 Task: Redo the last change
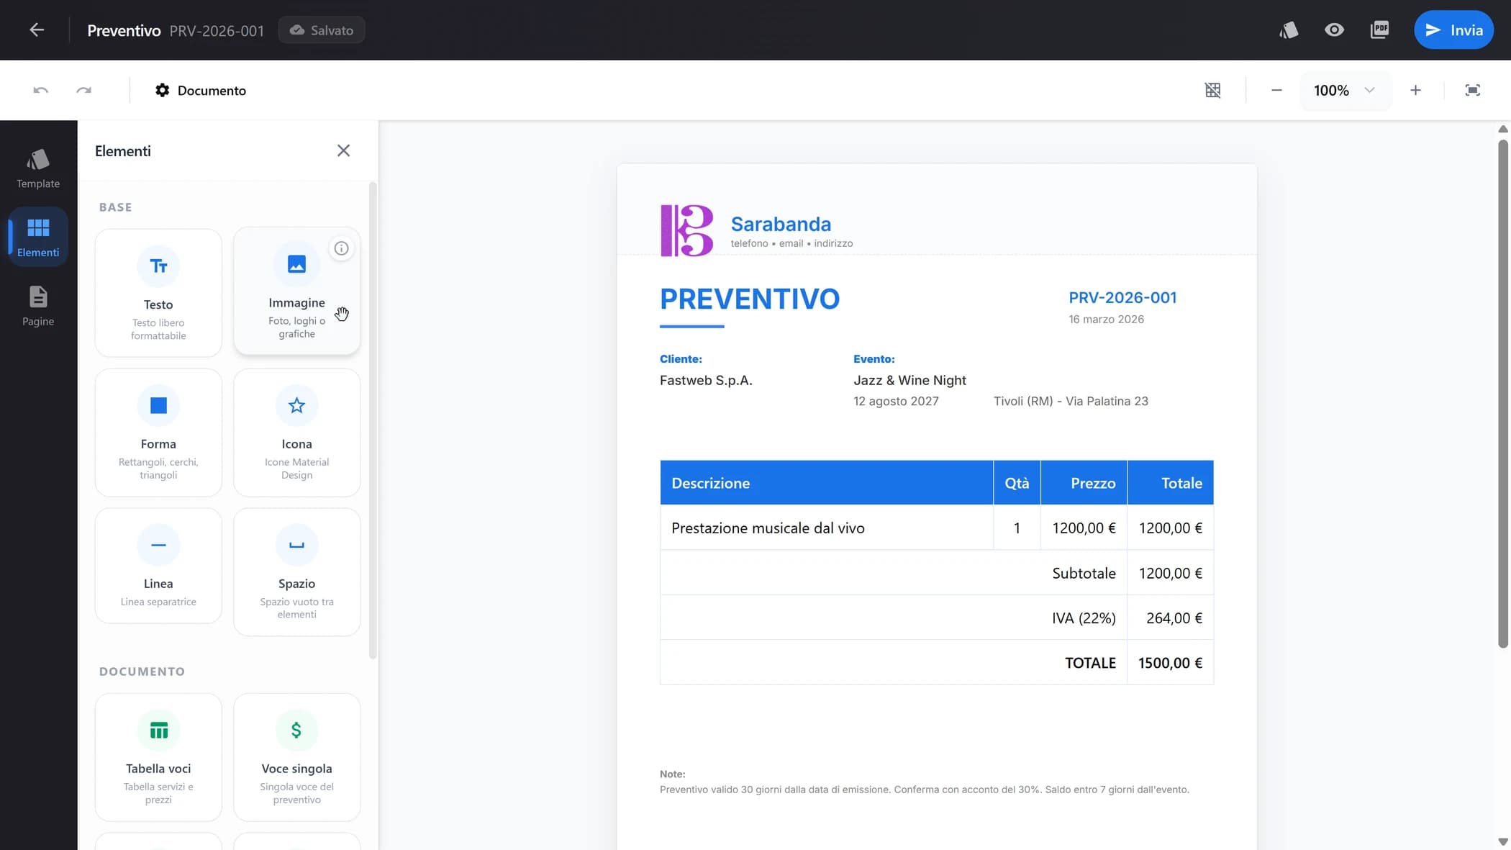[x=83, y=90]
